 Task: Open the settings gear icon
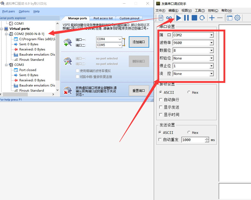[237, 18]
